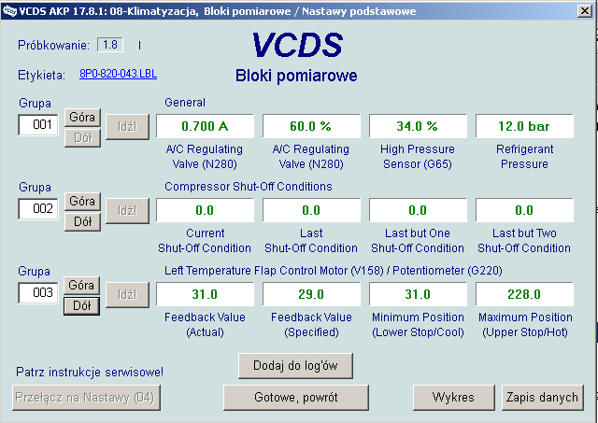598x423 pixels.
Task: Click Przełącz na Nastawy (04) button
Action: click(x=86, y=398)
